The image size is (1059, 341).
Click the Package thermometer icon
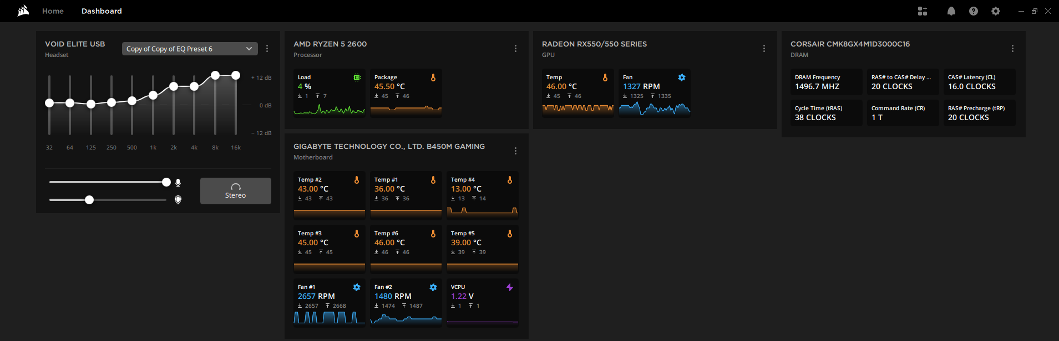(x=433, y=77)
